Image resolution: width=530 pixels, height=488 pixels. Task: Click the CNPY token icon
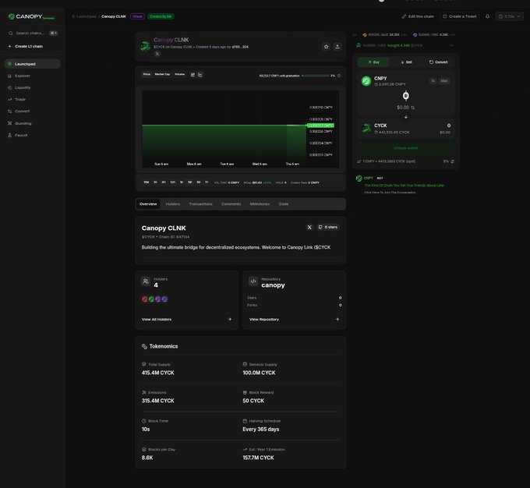[x=366, y=81]
